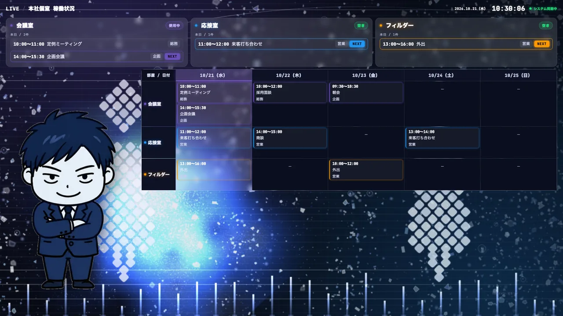Click the 会議室 card title at top
The width and height of the screenshot is (563, 316).
tap(25, 25)
